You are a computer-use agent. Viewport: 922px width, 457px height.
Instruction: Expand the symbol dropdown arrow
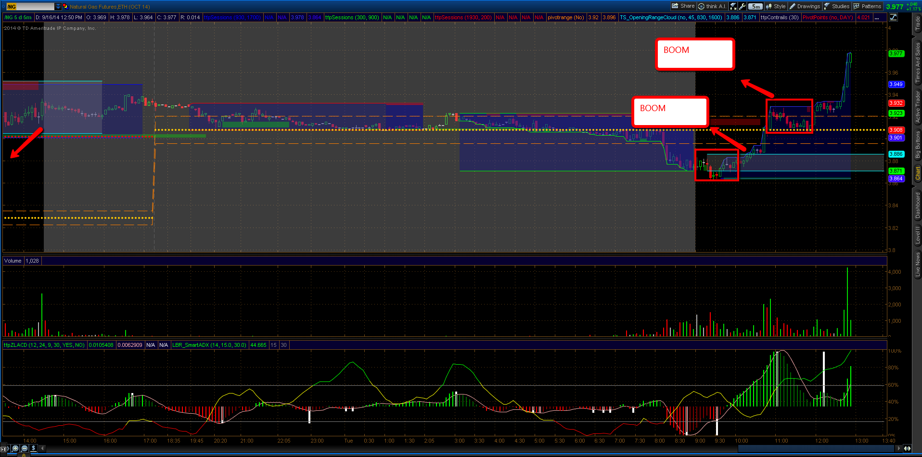click(x=58, y=6)
